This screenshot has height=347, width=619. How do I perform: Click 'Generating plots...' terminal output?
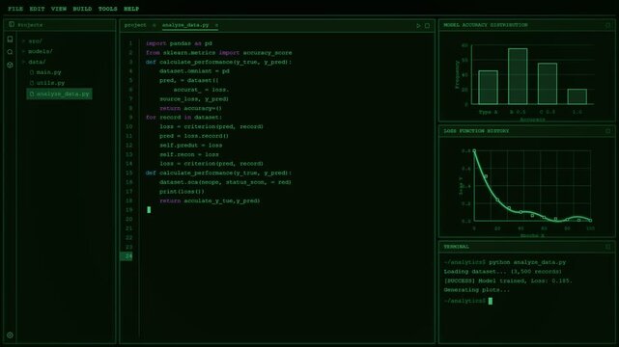477,290
